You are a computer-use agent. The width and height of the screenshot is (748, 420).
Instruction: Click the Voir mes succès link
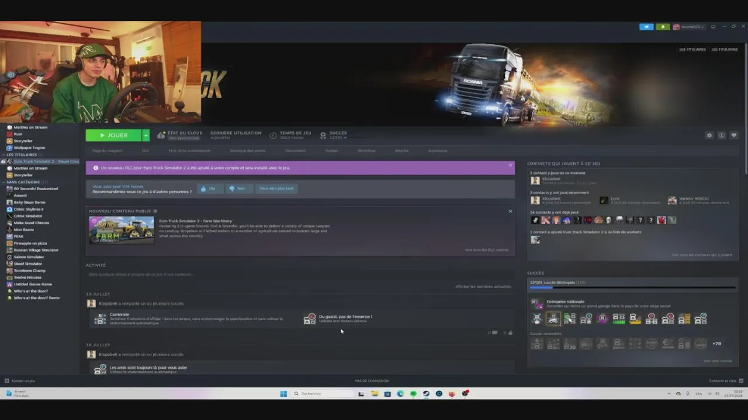718,361
